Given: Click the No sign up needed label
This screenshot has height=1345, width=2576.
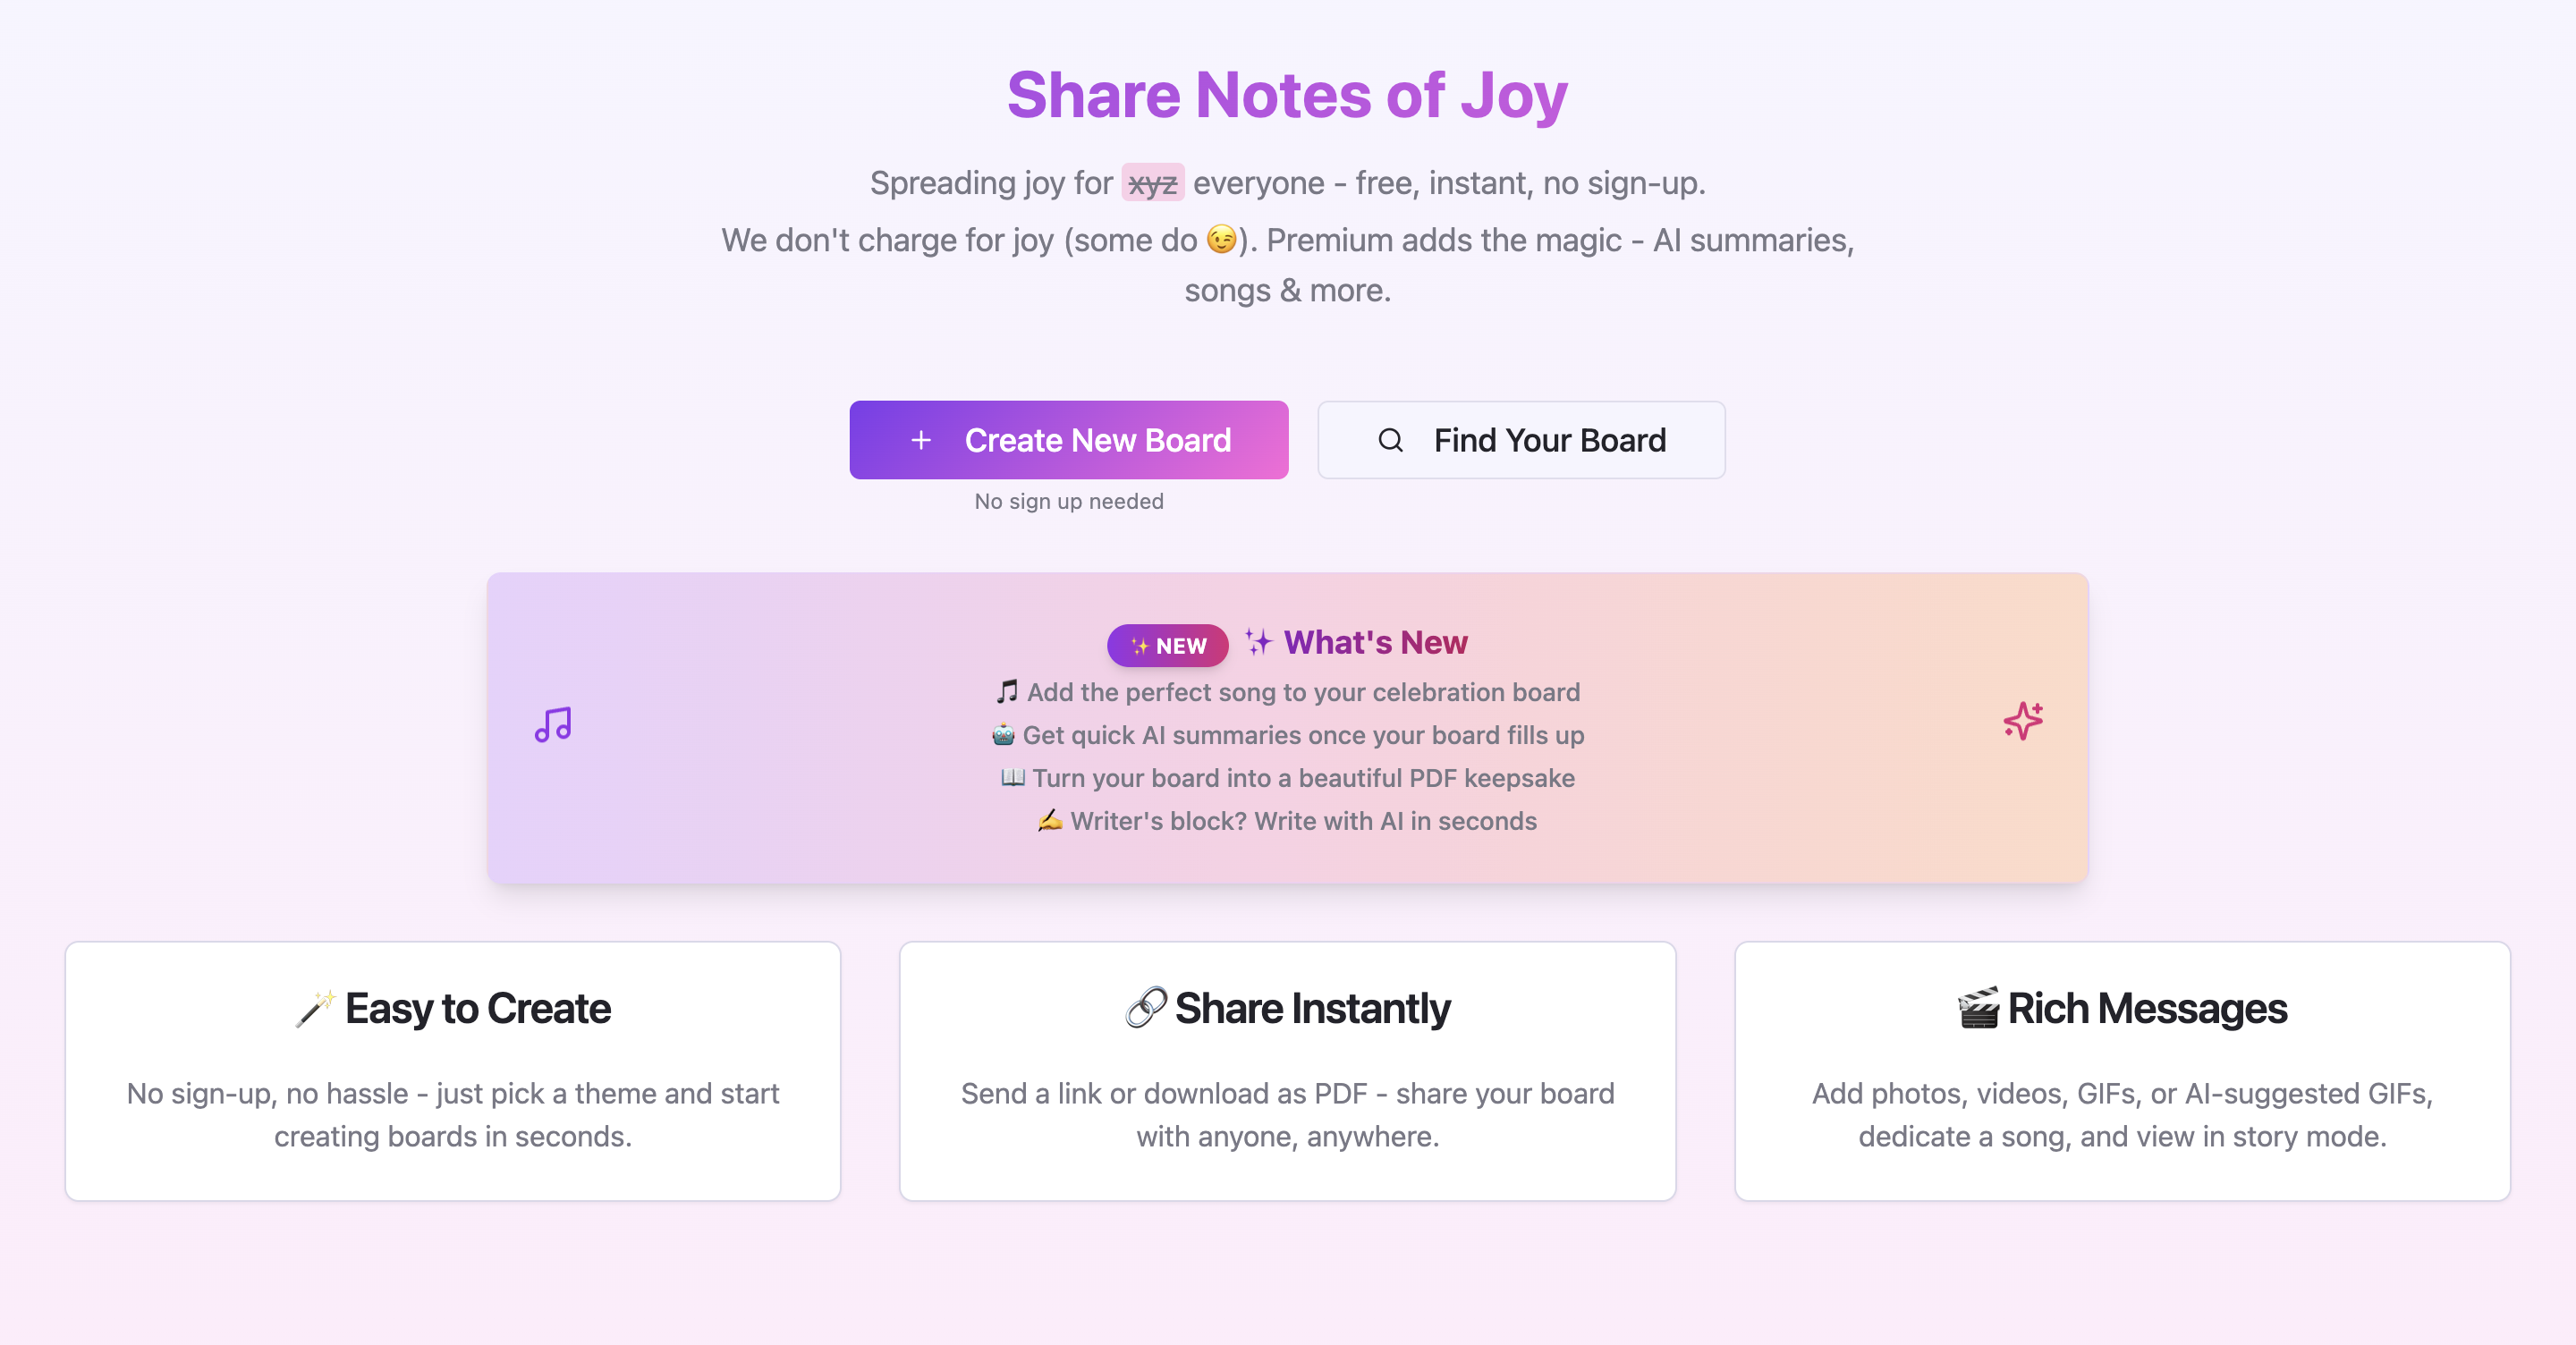Looking at the screenshot, I should (x=1068, y=500).
